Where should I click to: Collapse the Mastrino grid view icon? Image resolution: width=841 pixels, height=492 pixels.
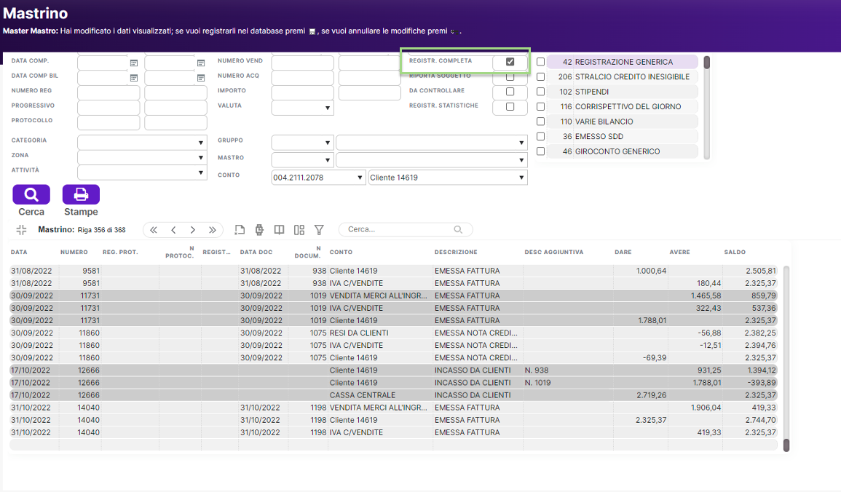pyautogui.click(x=21, y=230)
